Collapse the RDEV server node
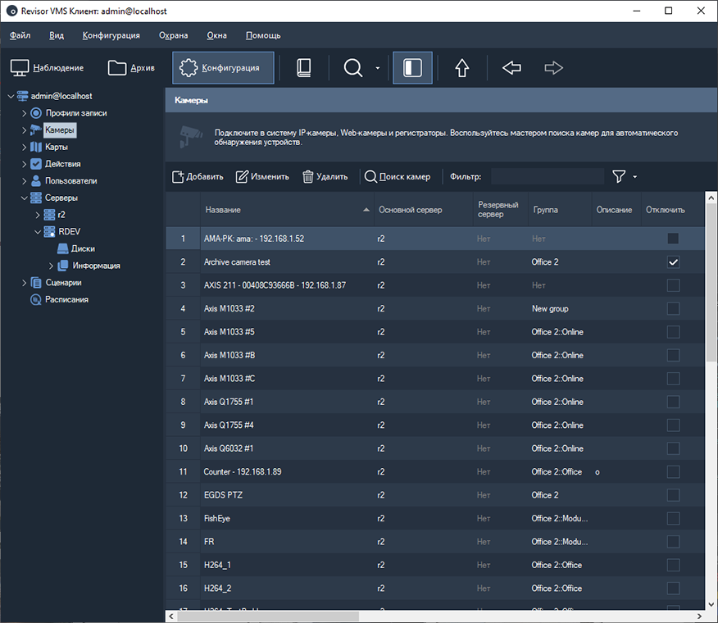The image size is (718, 623). [38, 231]
